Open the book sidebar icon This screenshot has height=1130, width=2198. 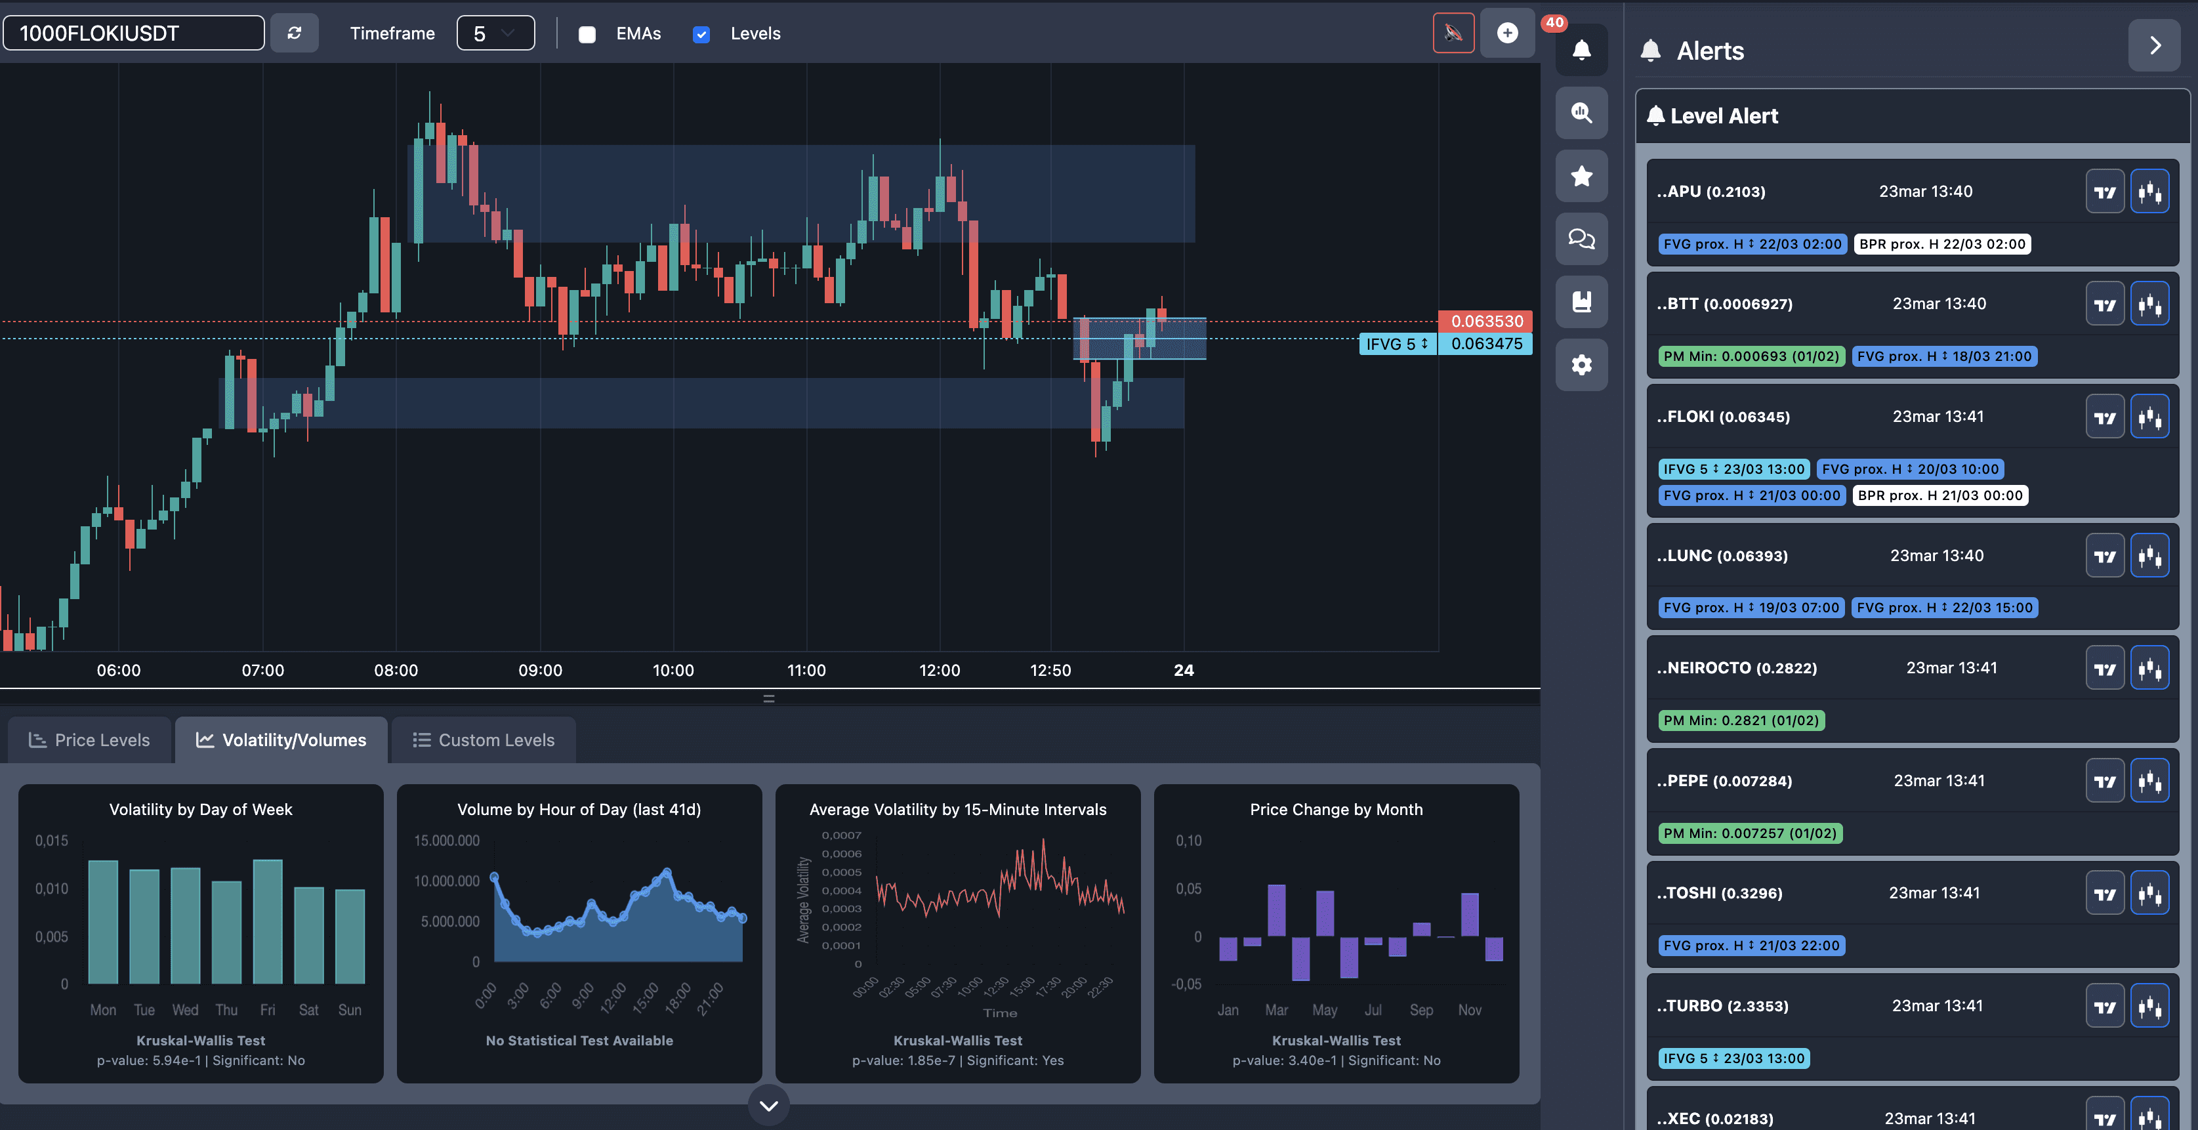click(1581, 301)
